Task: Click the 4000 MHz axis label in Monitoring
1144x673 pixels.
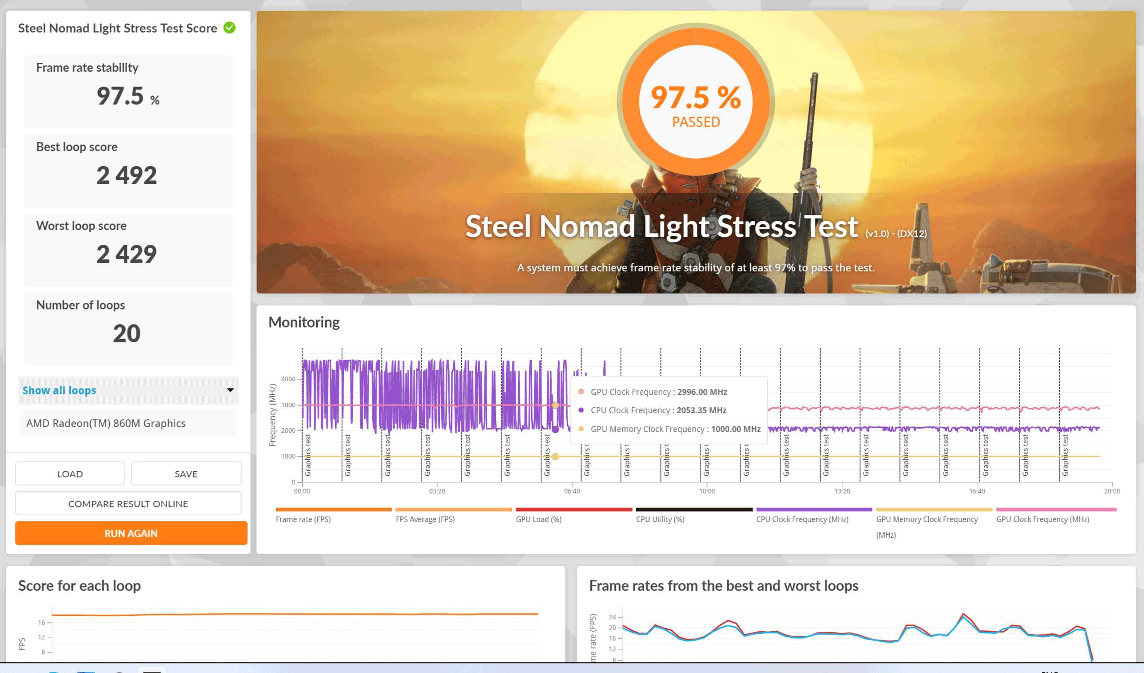Action: (x=288, y=379)
